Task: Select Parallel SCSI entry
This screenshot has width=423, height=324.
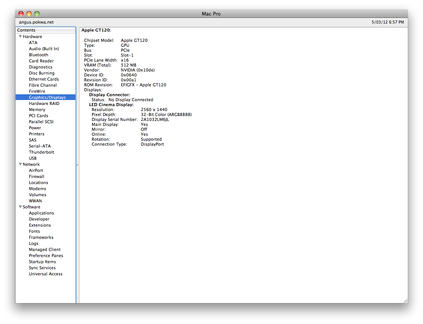Action: click(x=41, y=122)
